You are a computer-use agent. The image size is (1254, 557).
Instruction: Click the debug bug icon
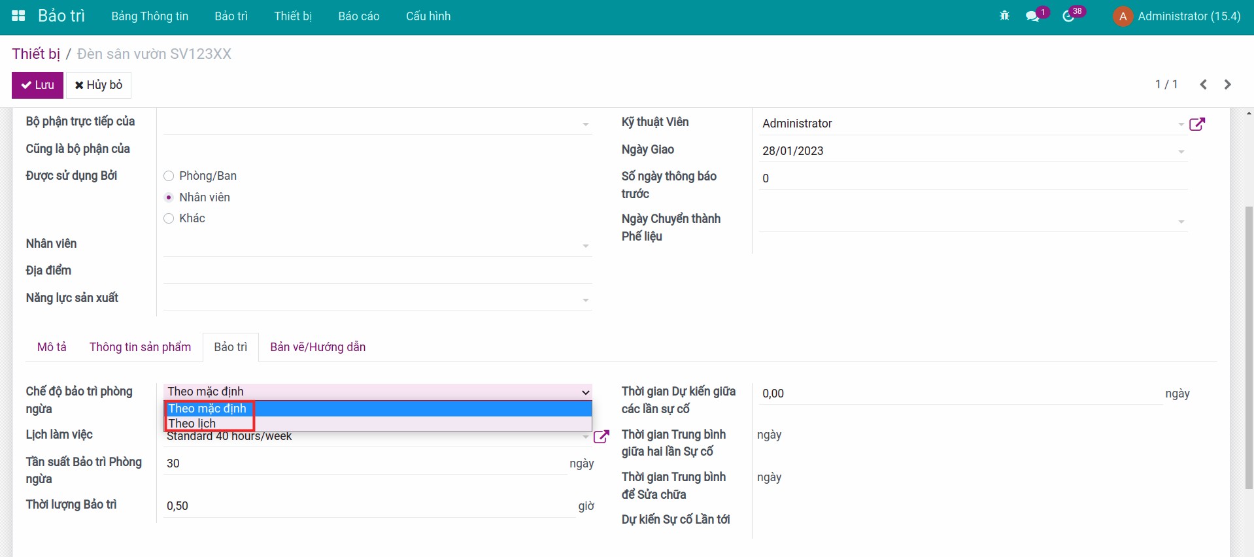[1004, 16]
